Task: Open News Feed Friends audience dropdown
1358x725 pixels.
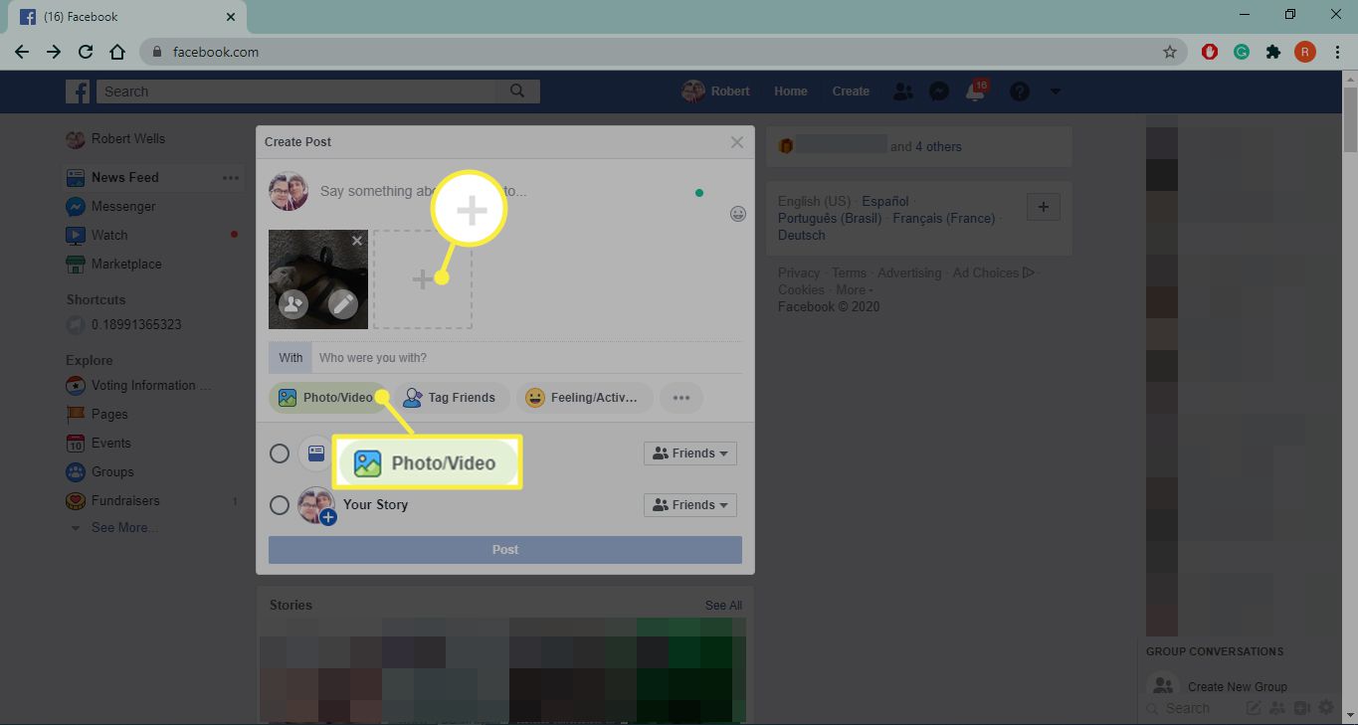Action: pos(690,453)
